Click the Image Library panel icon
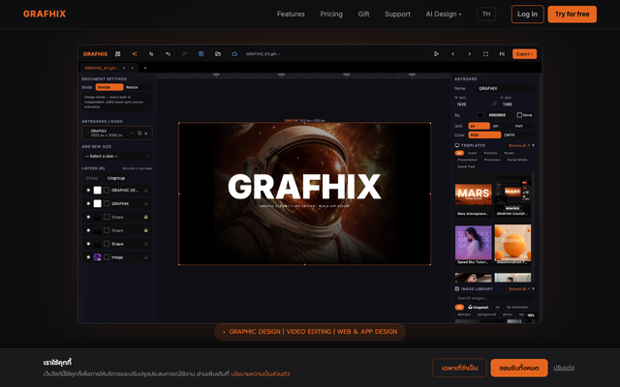 click(x=457, y=289)
